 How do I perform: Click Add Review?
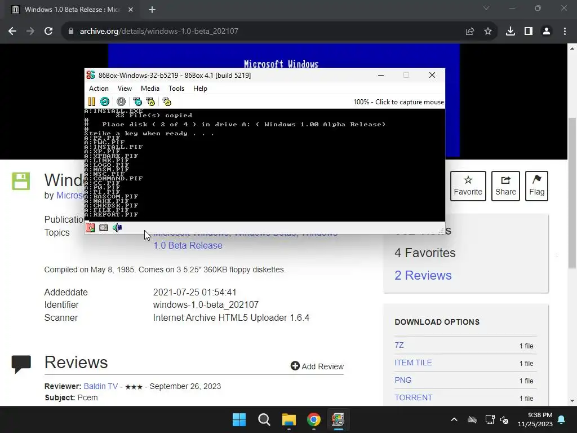tap(317, 366)
